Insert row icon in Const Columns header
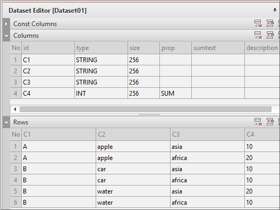This screenshot has height=210, width=280. coord(270,23)
